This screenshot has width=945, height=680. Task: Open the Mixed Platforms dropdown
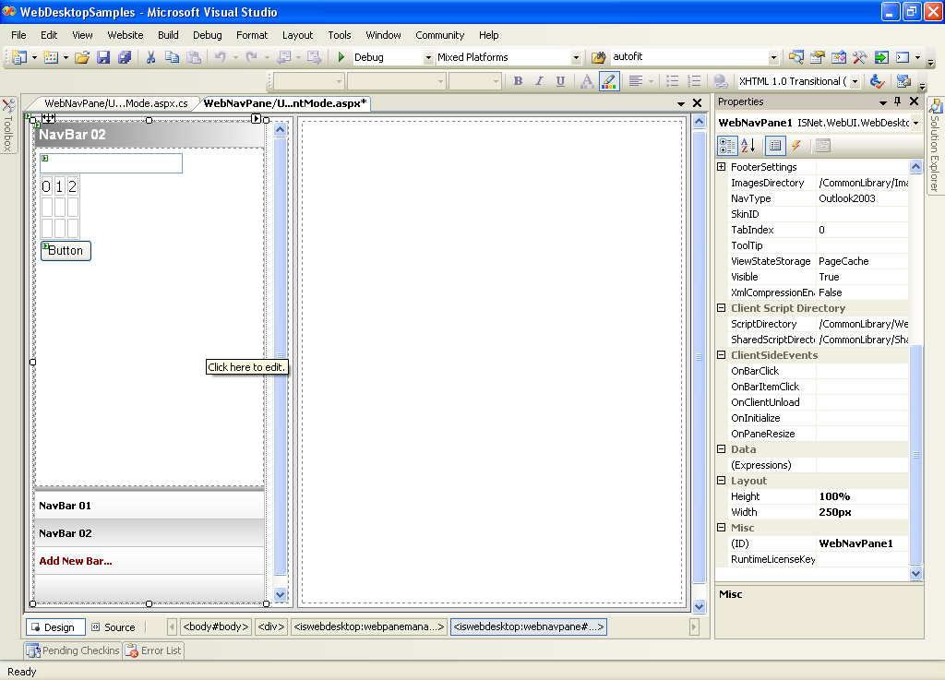pos(576,57)
